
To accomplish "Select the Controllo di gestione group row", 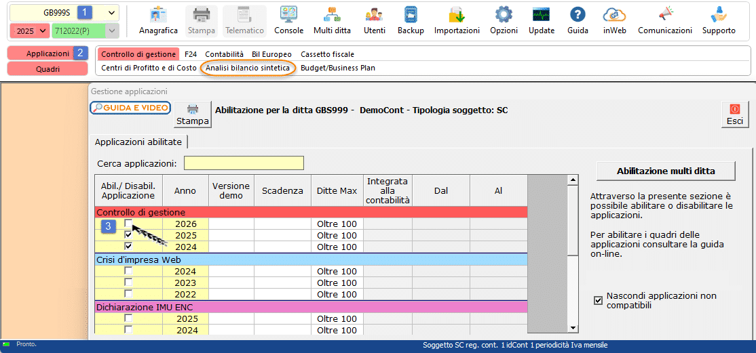I will pos(311,212).
